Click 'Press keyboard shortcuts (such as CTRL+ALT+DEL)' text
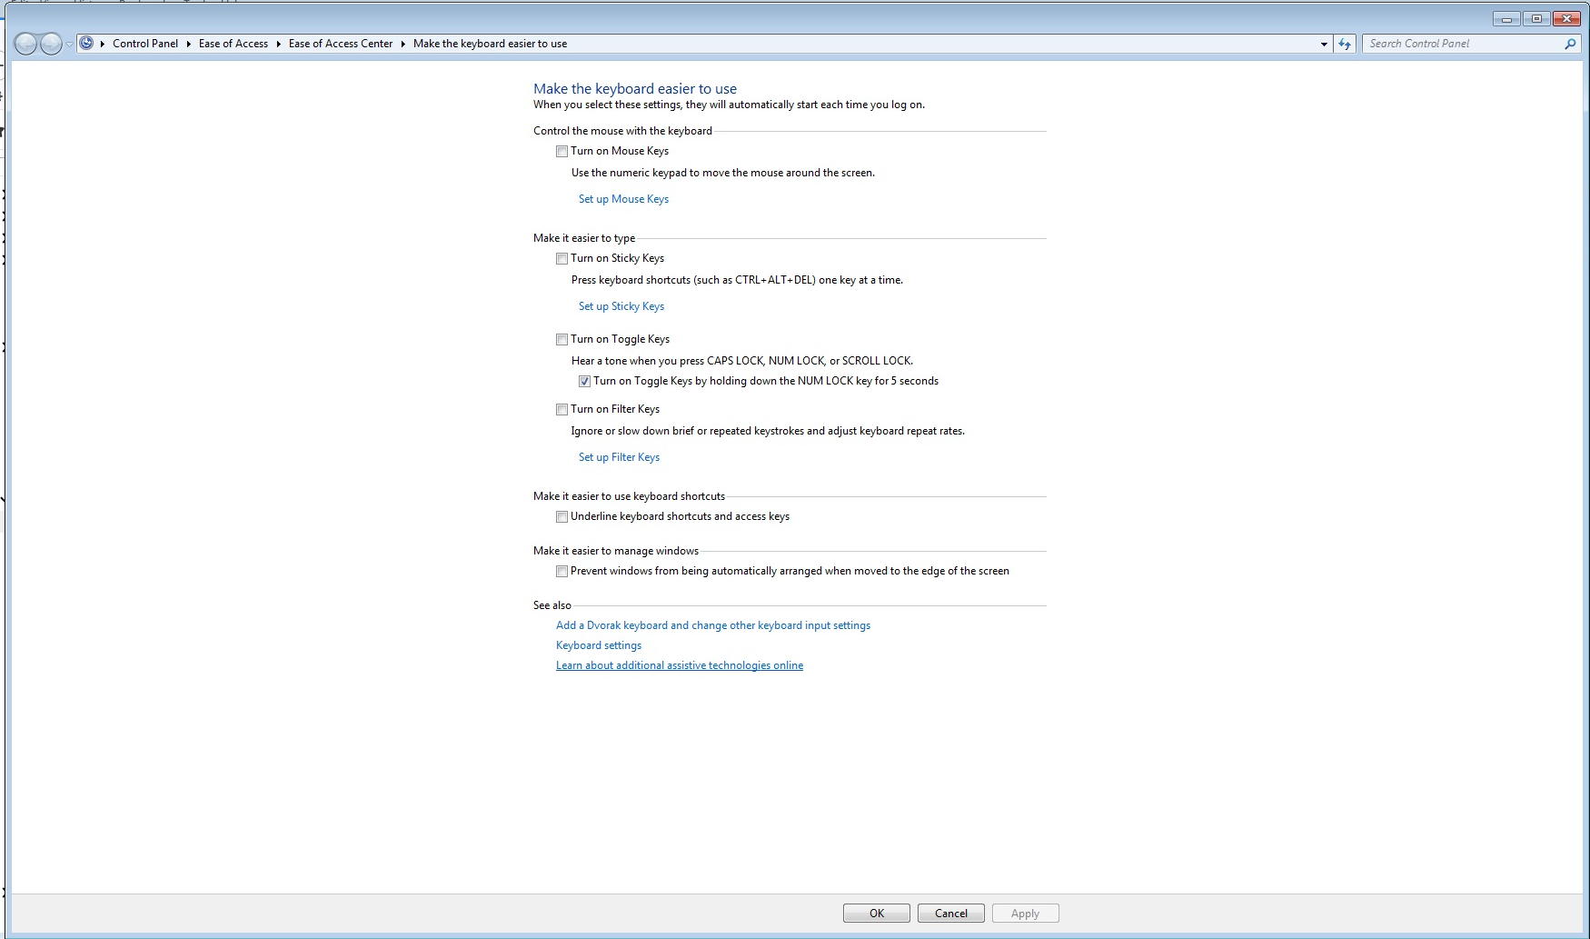This screenshot has width=1590, height=939. tap(737, 280)
